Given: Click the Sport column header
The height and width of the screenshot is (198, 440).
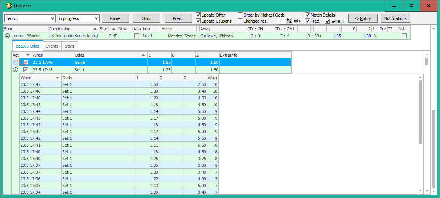Looking at the screenshot, I should click(x=25, y=28).
